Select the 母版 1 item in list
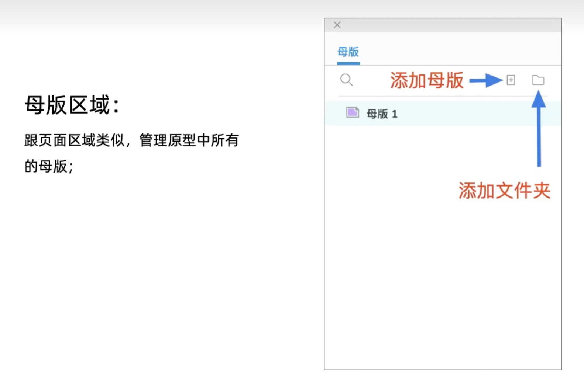 point(443,114)
